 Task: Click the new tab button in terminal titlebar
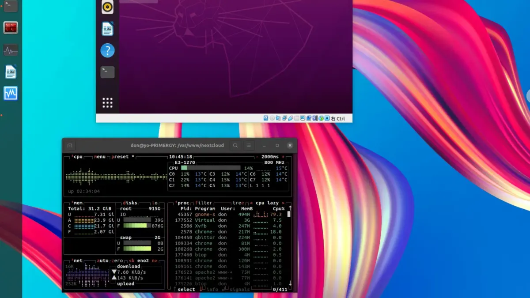[x=70, y=145]
